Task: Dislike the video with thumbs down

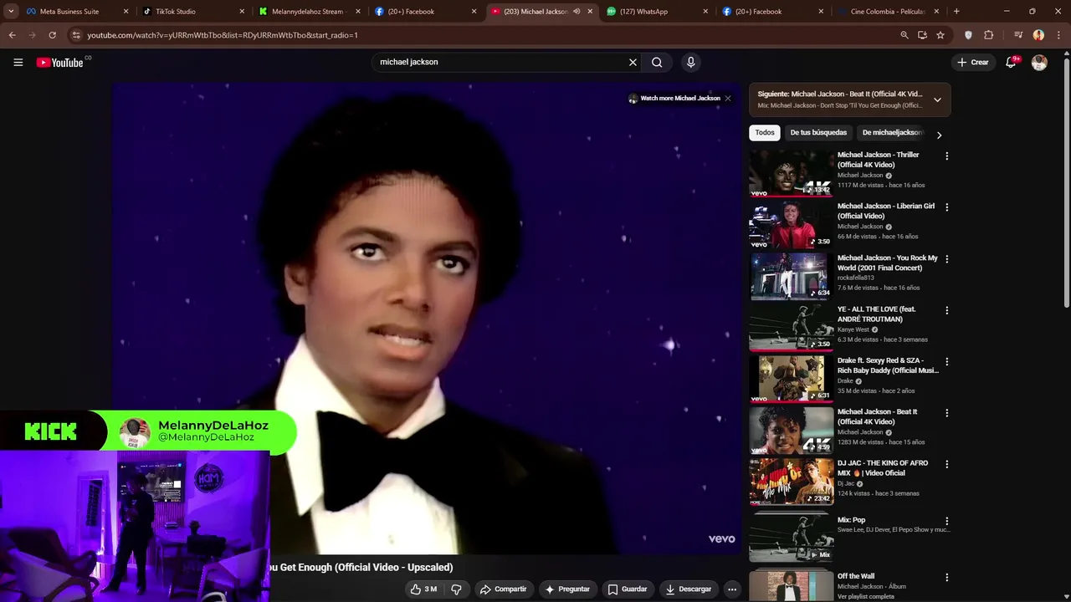Action: coord(456,589)
